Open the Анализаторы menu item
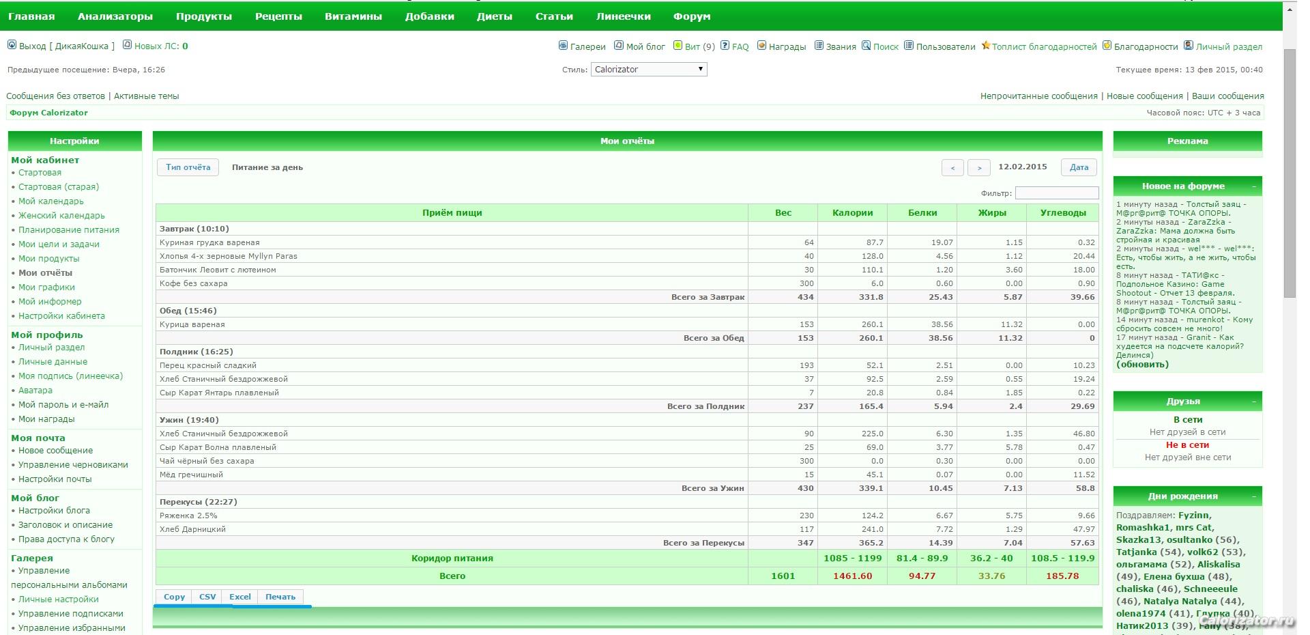 click(x=115, y=16)
